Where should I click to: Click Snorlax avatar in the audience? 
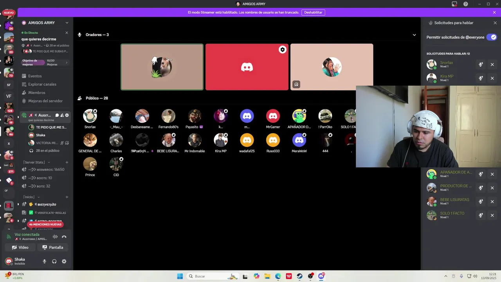(90, 116)
